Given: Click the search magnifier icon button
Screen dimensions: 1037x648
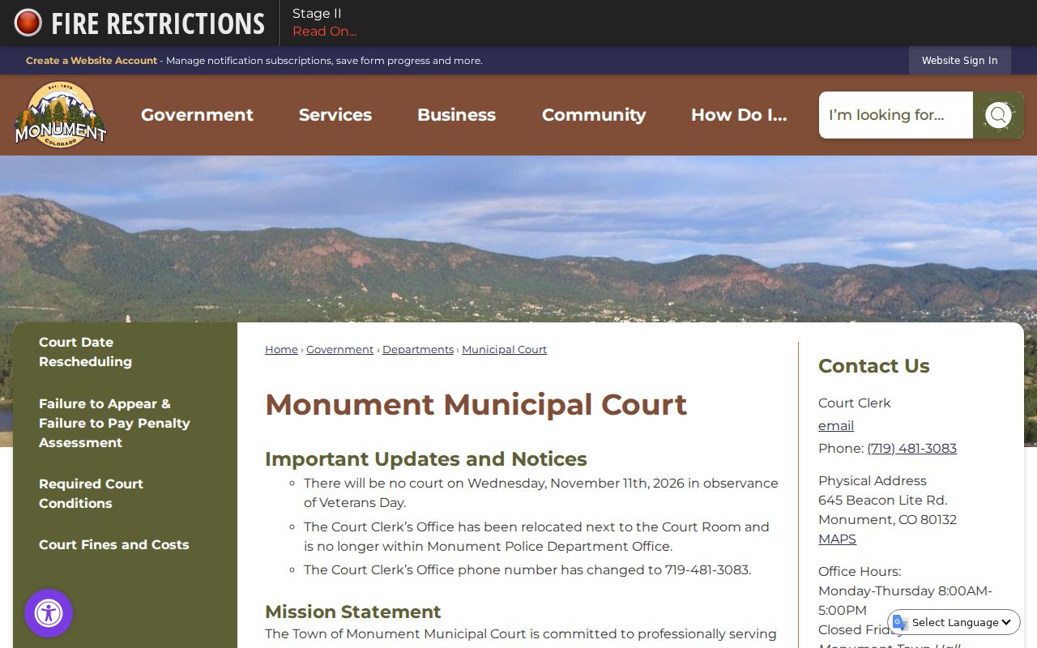Looking at the screenshot, I should tap(998, 115).
